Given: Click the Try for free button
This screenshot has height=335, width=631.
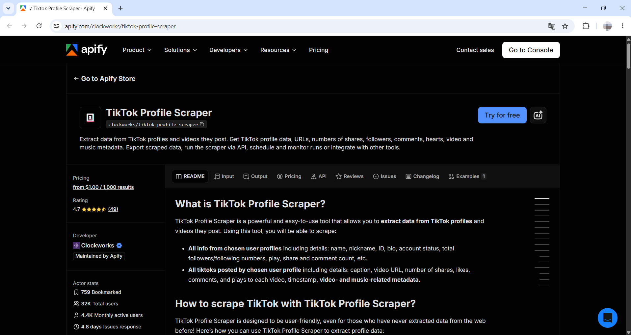Looking at the screenshot, I should pos(502,115).
